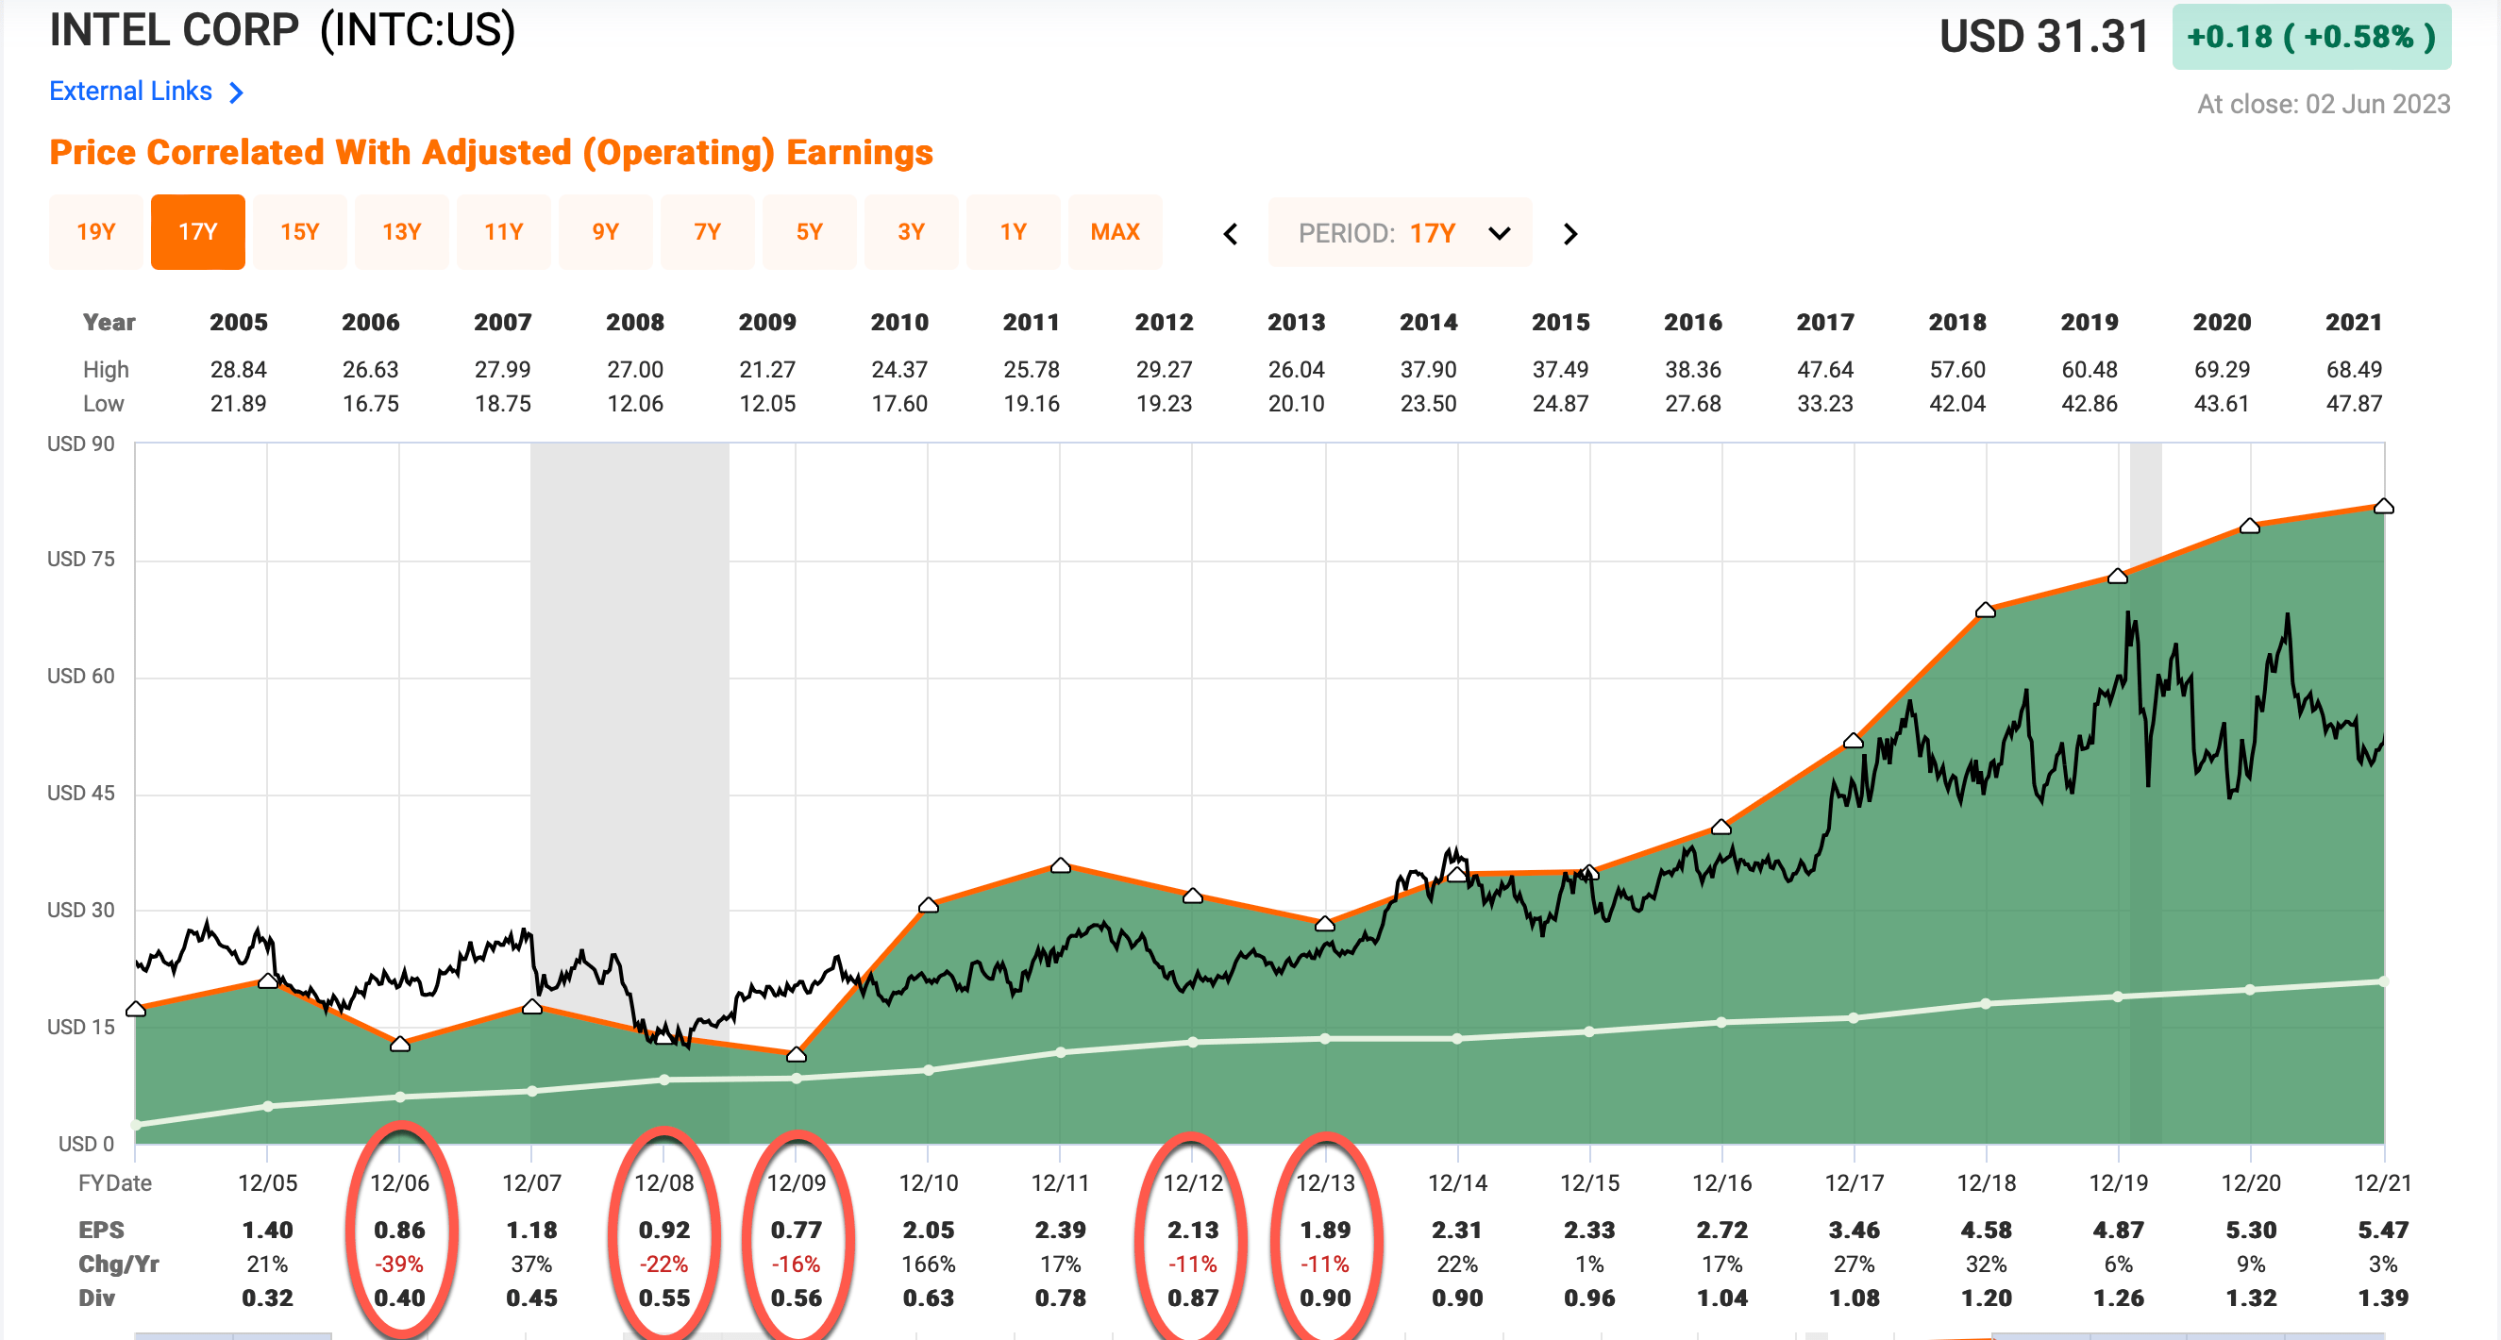2501x1340 pixels.
Task: Click the INTEL CORP (INTC:US) title
Action: pos(282,30)
